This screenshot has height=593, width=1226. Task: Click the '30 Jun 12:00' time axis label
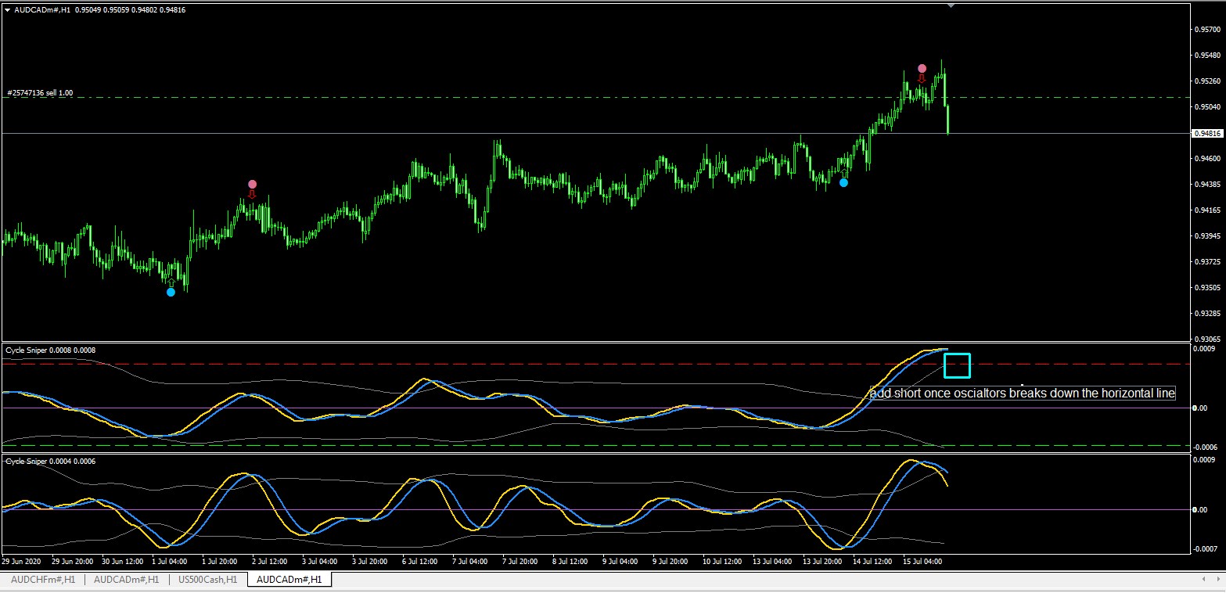(124, 562)
